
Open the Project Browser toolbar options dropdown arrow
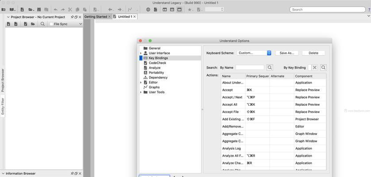click(x=81, y=24)
